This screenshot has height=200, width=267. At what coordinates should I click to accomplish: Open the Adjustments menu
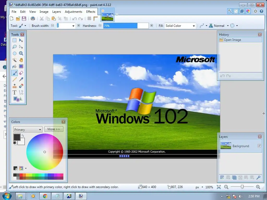pyautogui.click(x=73, y=11)
